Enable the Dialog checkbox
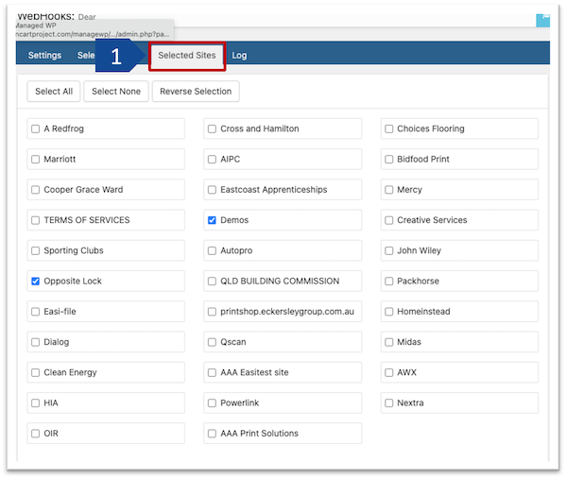The image size is (567, 479). coord(36,342)
